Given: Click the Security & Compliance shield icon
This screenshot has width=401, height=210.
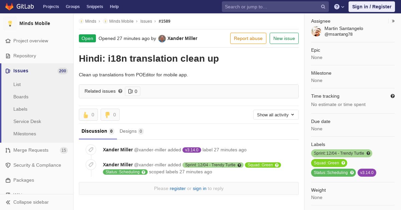Looking at the screenshot, I should pyautogui.click(x=8, y=165).
